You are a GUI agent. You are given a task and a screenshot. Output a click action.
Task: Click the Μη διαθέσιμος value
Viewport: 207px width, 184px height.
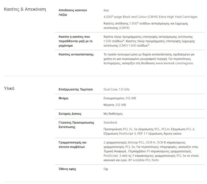click(x=113, y=114)
